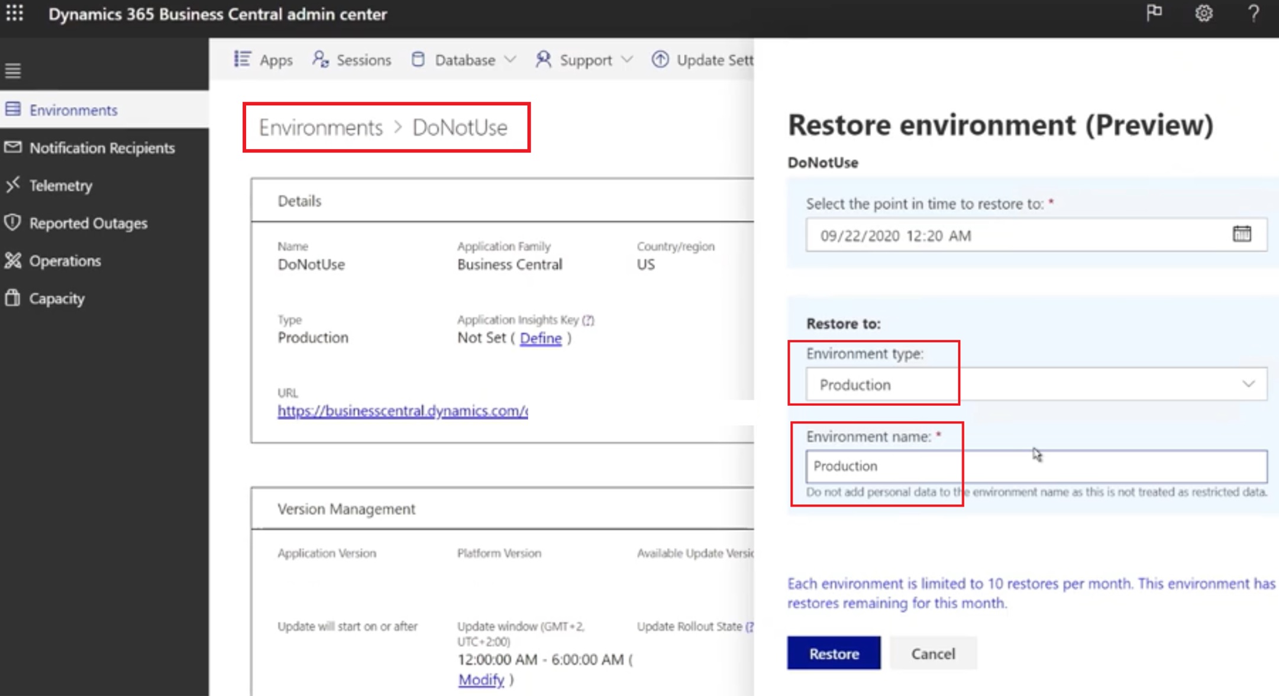Open the settings gear icon
Viewport: 1279px width, 696px height.
[x=1203, y=13]
